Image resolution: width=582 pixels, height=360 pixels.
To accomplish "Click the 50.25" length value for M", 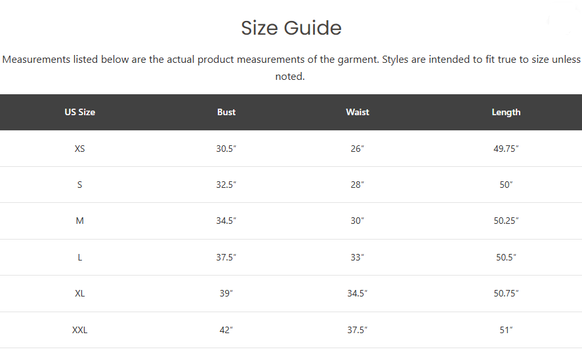I will tap(506, 221).
